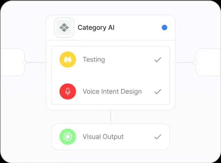Select the Category AI title text
This screenshot has width=221, height=163.
click(x=96, y=27)
